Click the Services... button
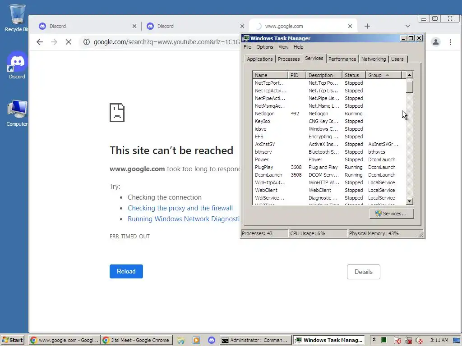462x346 pixels. 392,214
